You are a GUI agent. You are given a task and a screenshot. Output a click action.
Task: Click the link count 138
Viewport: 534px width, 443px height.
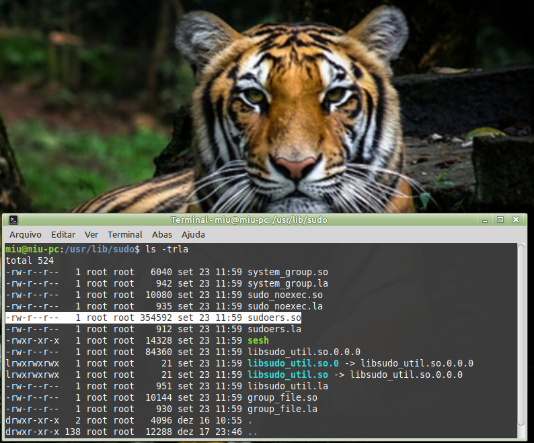(x=73, y=432)
